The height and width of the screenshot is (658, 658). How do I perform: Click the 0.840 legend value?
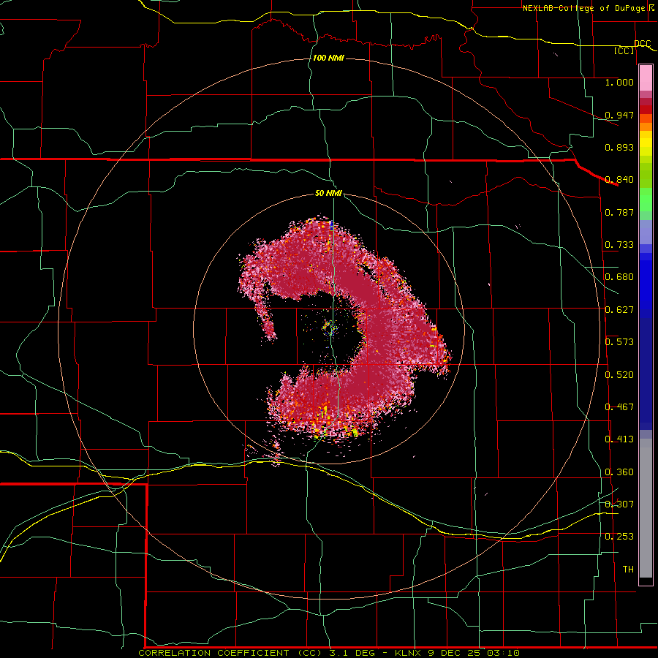(x=619, y=180)
